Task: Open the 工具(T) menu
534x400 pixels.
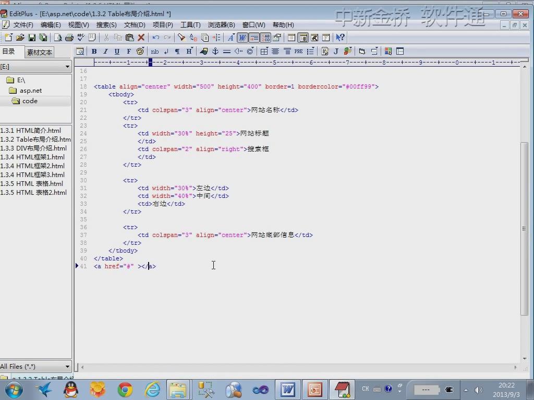Action: pyautogui.click(x=190, y=25)
